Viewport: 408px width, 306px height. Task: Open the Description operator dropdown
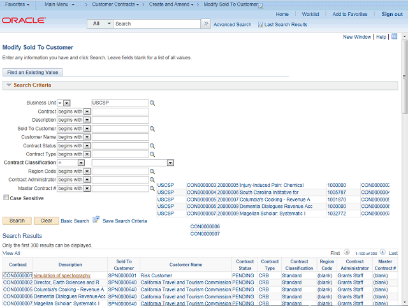click(x=87, y=120)
